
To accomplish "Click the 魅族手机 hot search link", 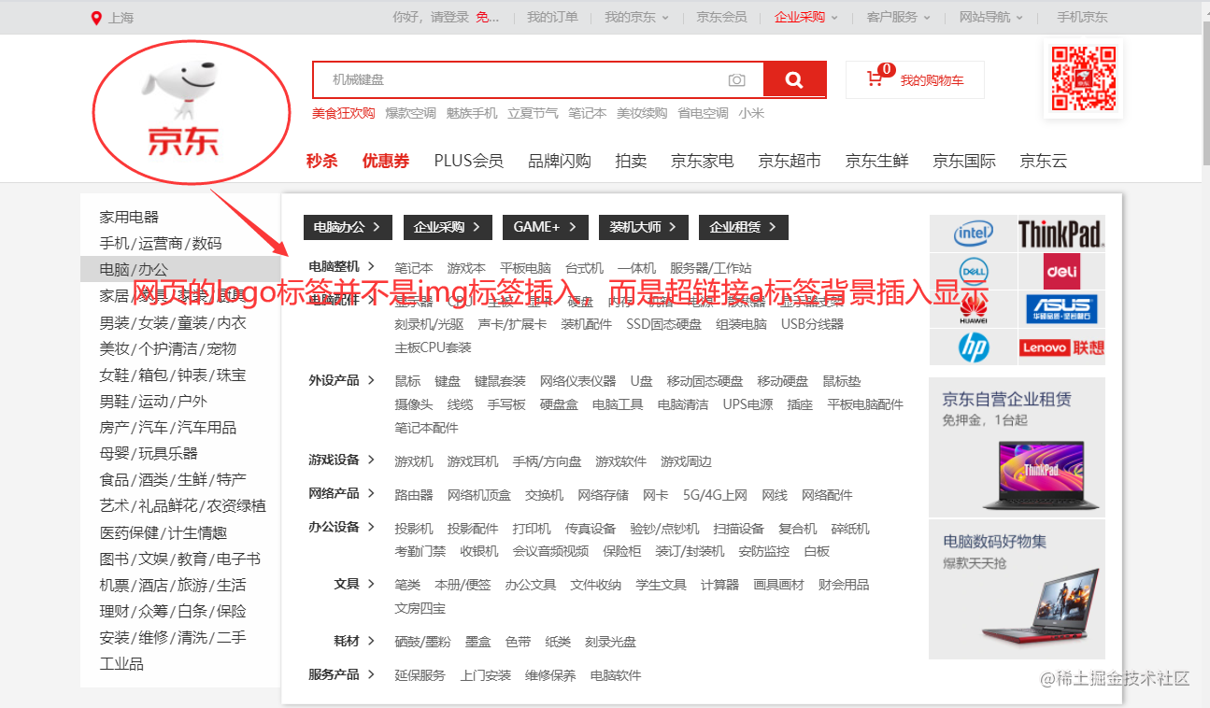I will 472,113.
